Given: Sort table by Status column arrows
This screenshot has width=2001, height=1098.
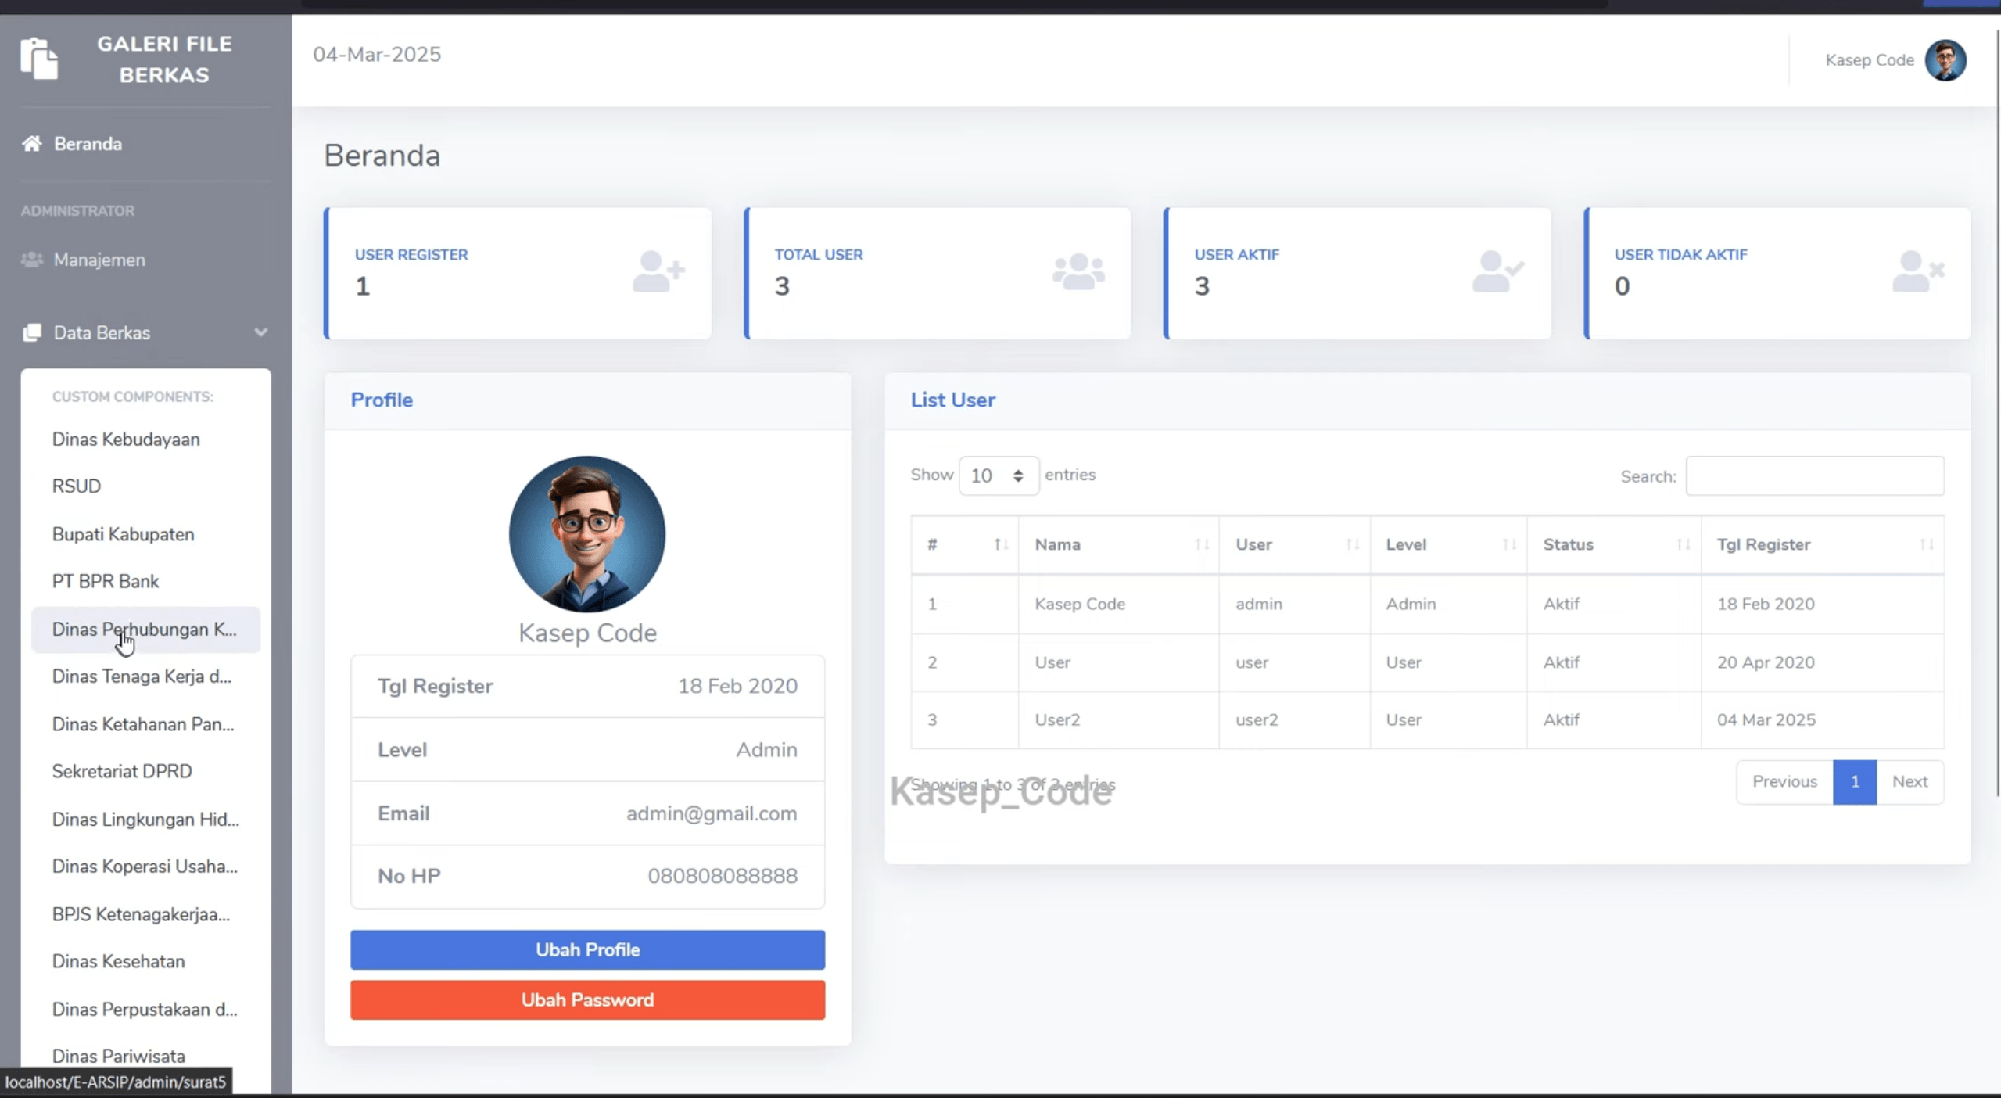Looking at the screenshot, I should pos(1684,544).
